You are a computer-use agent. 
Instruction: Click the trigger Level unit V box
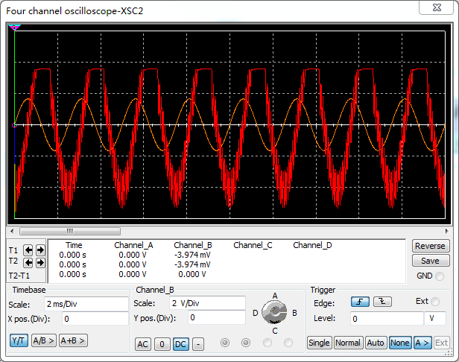pos(434,318)
